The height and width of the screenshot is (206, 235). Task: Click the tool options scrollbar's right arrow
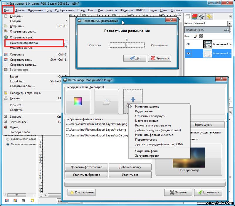click(34, 195)
